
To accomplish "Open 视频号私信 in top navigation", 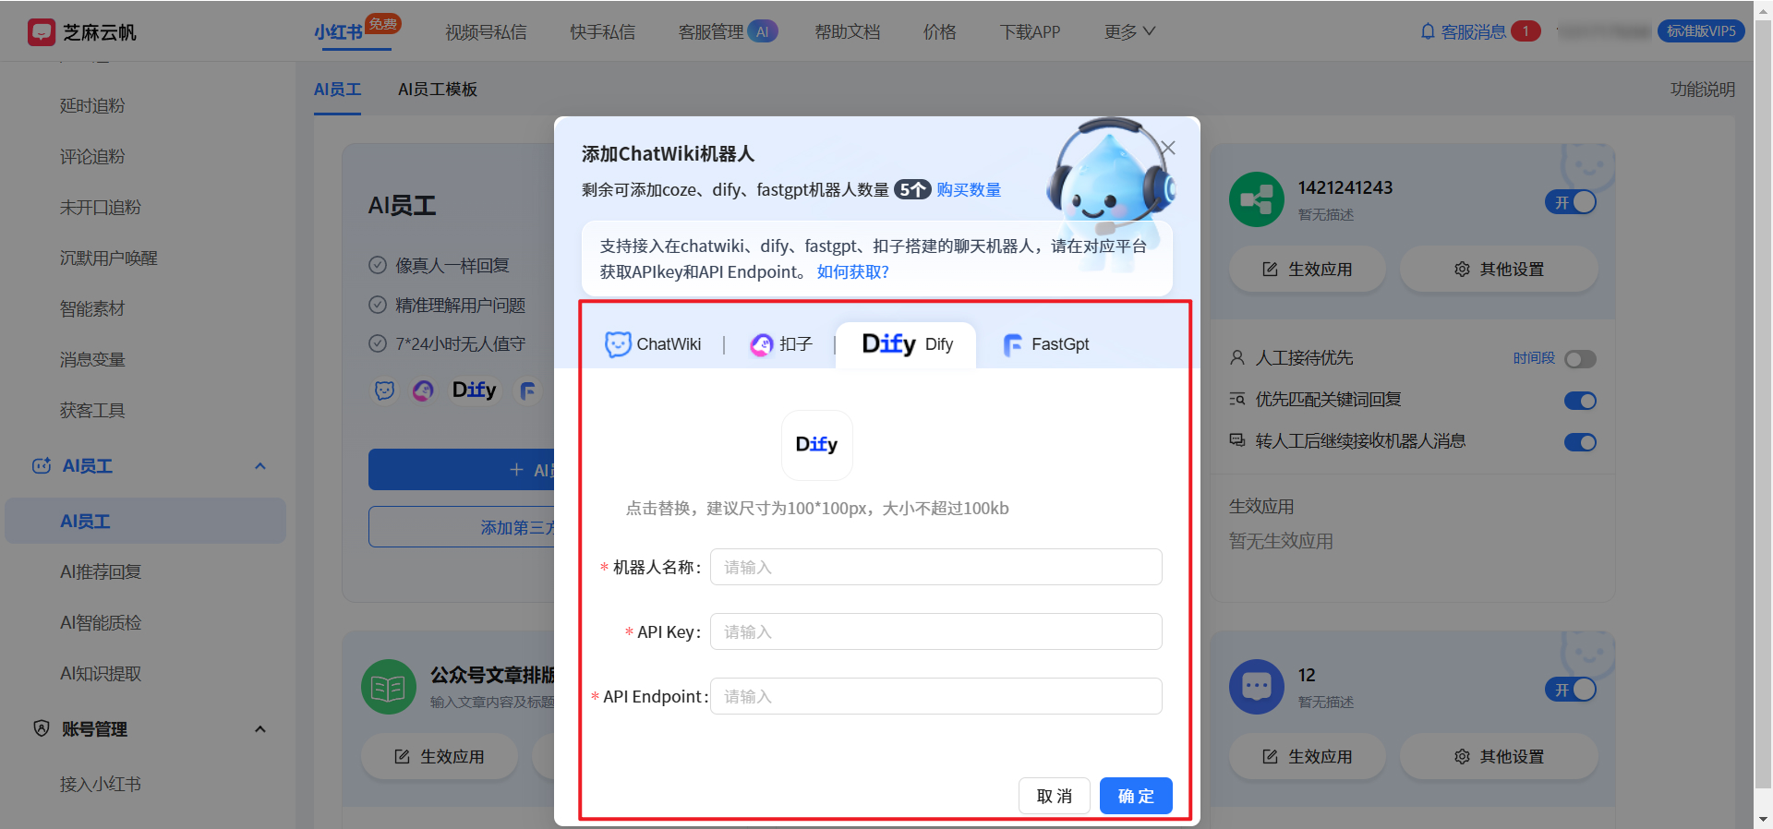I will click(486, 32).
